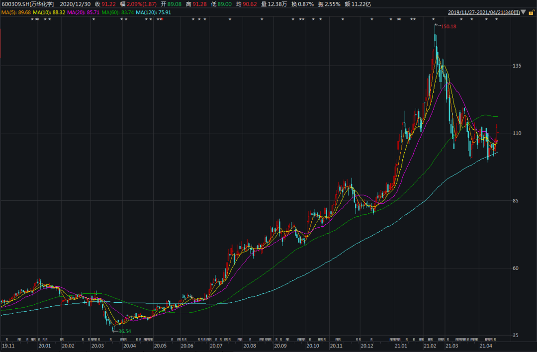Click the change value 幅 2.09%(1.87)
Screen dimensions: 537x352
click(138, 4)
